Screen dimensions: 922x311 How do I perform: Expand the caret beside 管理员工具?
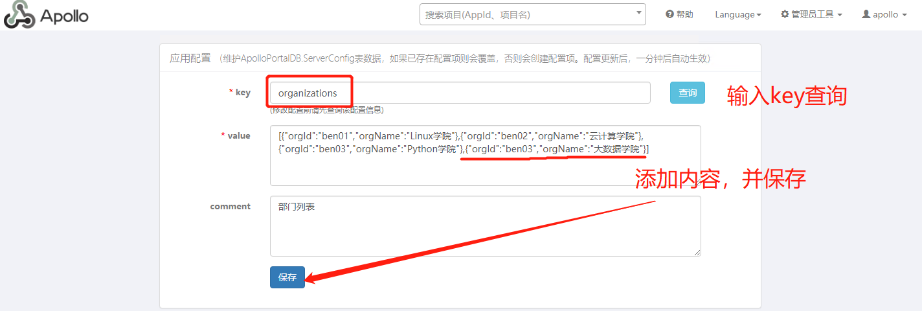pos(840,15)
